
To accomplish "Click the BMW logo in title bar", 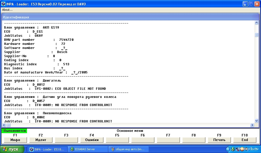I will tap(3, 4).
